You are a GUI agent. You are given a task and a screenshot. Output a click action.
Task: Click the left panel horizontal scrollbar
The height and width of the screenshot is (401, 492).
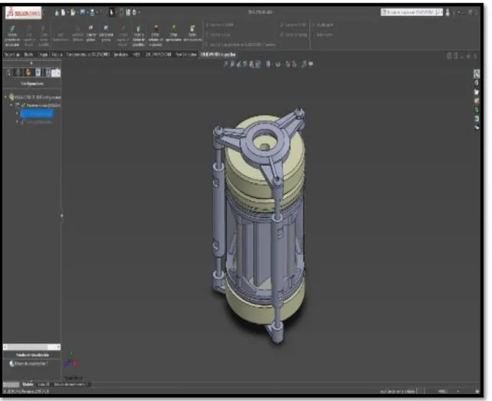pos(31,347)
